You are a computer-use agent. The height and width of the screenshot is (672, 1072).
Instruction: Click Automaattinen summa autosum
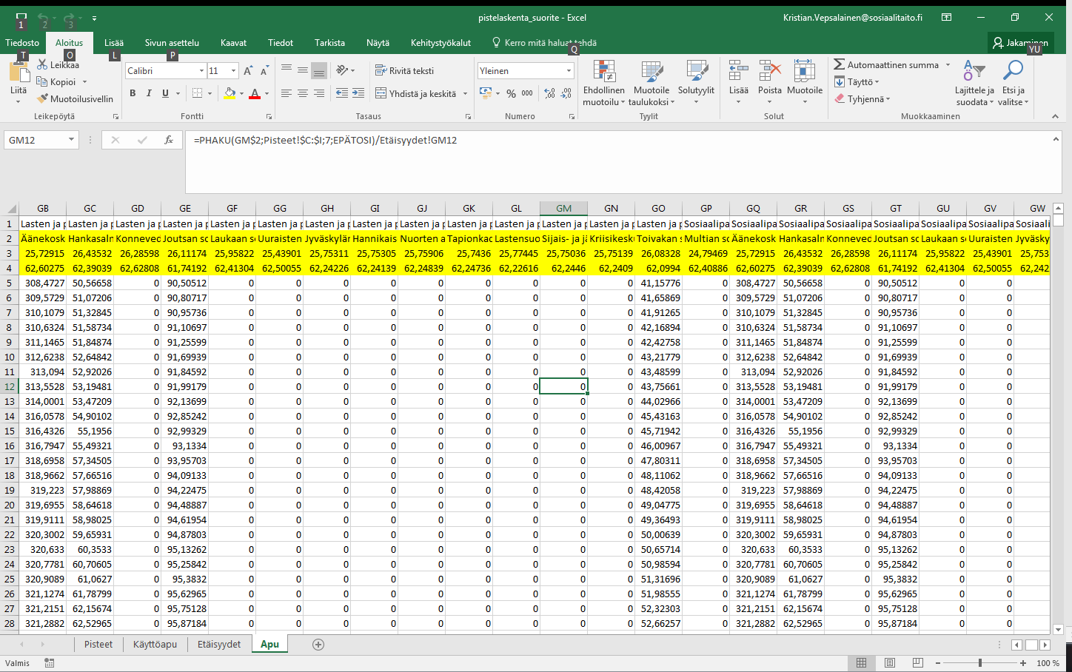pyautogui.click(x=886, y=65)
